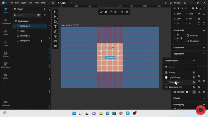Screen dimensions: 208x117
Task: Toggle border visibility eye icon next to 808080
Action: pyautogui.click(x=199, y=92)
